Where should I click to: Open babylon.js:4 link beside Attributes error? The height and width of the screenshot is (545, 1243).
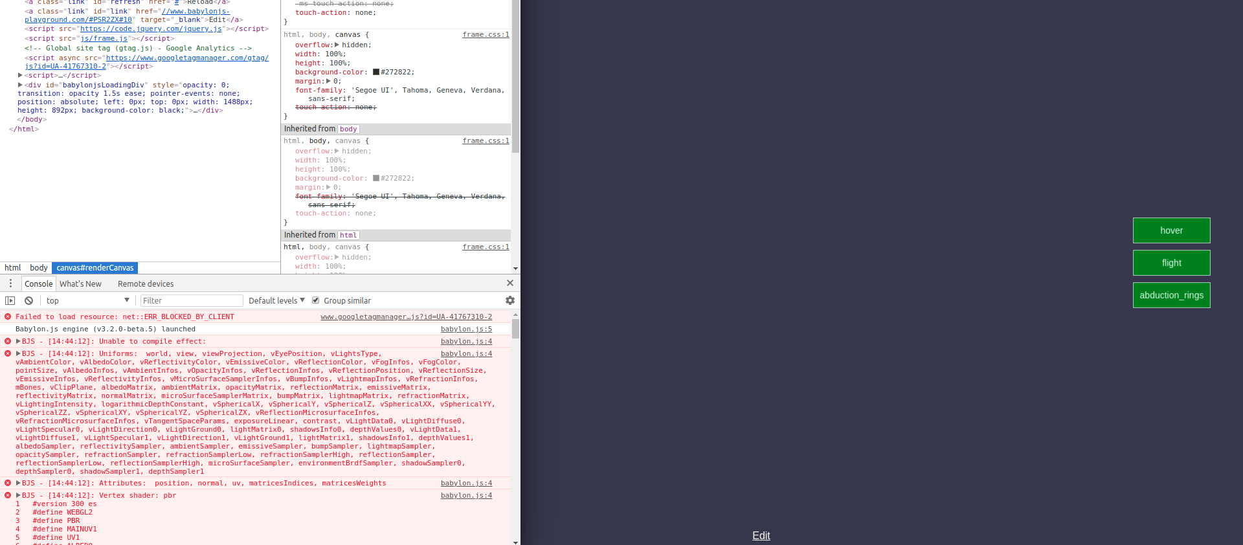pos(466,483)
